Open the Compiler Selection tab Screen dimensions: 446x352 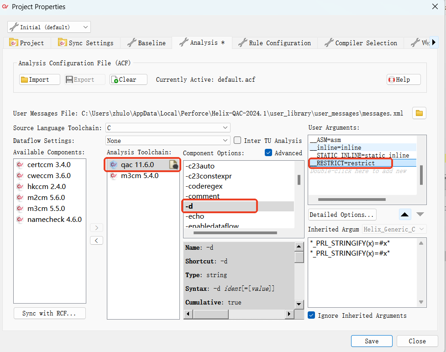(x=361, y=43)
